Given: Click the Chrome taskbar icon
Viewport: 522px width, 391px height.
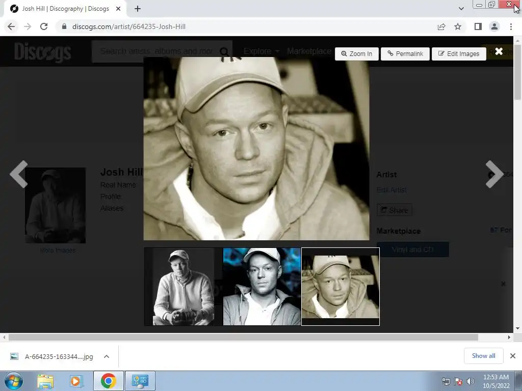Looking at the screenshot, I should [x=109, y=381].
